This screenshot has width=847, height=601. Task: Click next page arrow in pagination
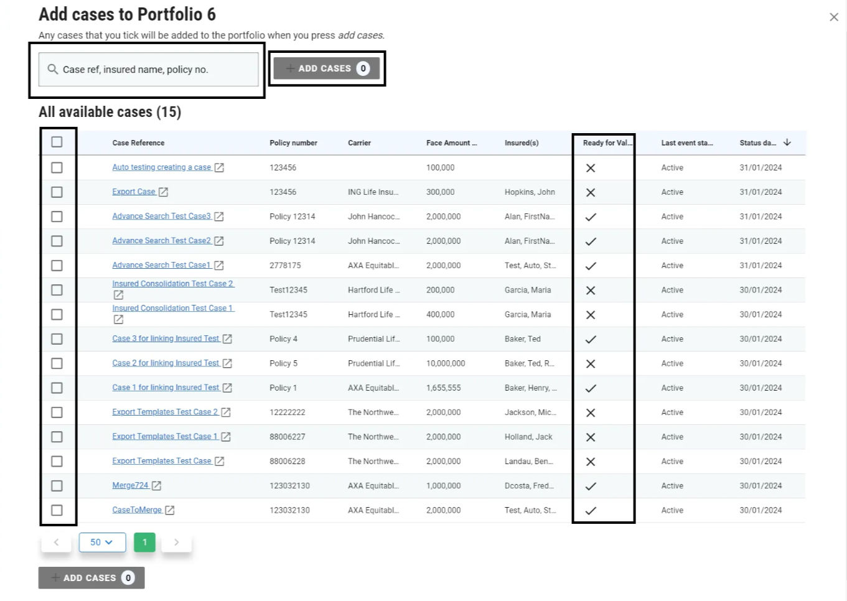coord(177,543)
